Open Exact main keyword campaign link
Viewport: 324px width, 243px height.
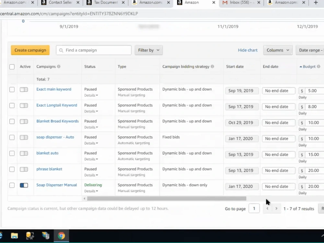coord(54,89)
